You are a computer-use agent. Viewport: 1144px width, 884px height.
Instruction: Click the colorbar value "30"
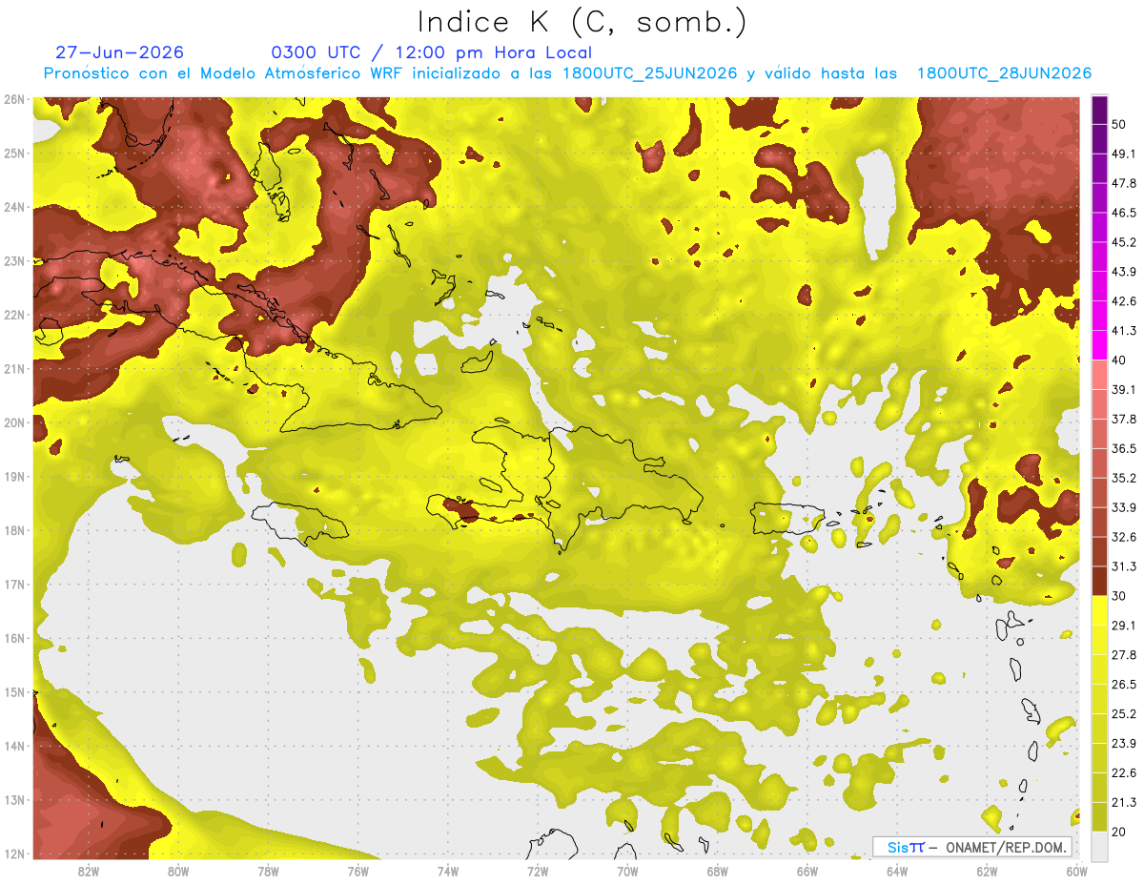pyautogui.click(x=1119, y=596)
